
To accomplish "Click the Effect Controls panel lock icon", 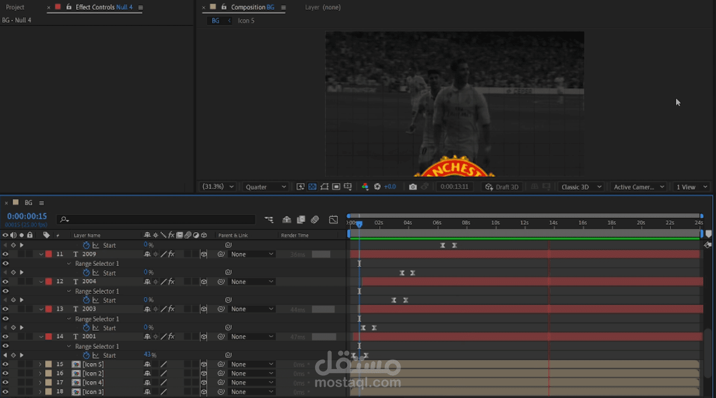I will (x=69, y=7).
